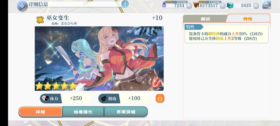View the 巫女变生 card artwork

click(x=99, y=59)
